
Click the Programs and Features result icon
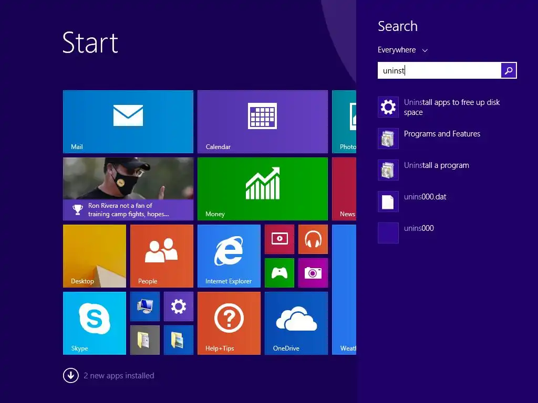pos(388,139)
